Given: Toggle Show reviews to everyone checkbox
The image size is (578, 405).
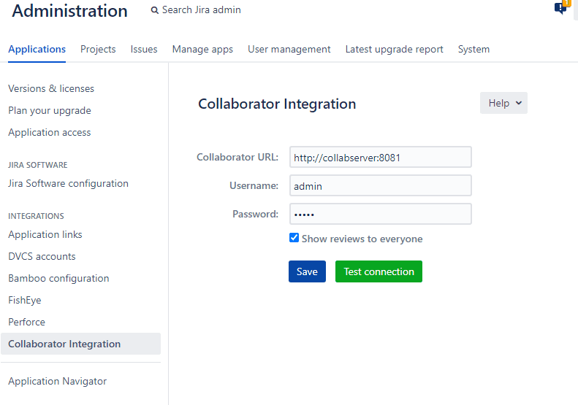Looking at the screenshot, I should coord(294,238).
